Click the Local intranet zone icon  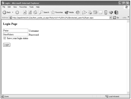(107, 96)
